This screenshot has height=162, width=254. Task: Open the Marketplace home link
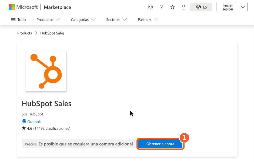point(57,7)
